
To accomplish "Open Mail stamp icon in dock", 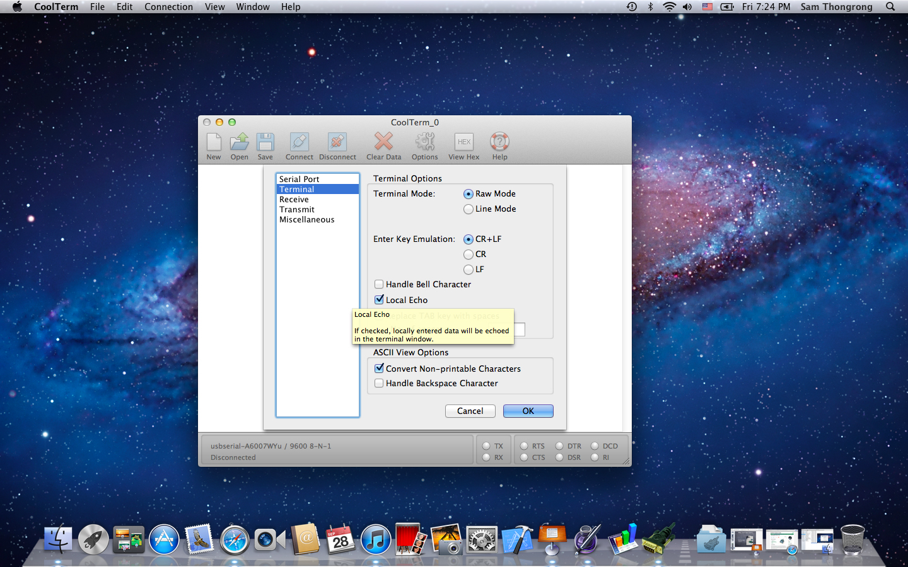I will [x=199, y=540].
